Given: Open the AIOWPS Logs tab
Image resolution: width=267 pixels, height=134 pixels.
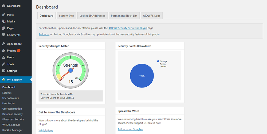Looking at the screenshot, I should [x=152, y=16].
